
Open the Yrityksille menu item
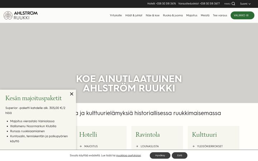point(116,15)
